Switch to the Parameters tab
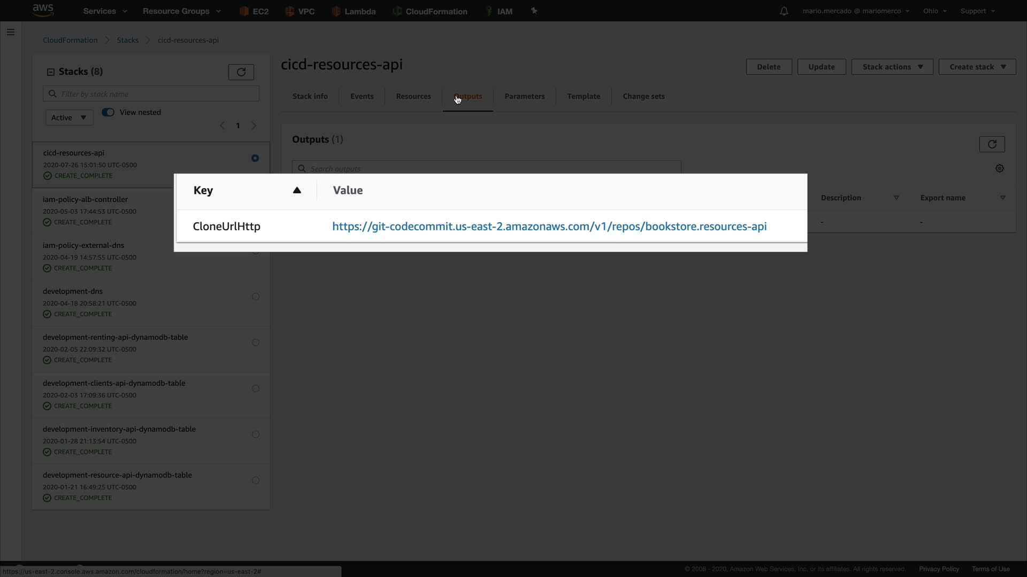1027x577 pixels. click(x=524, y=96)
